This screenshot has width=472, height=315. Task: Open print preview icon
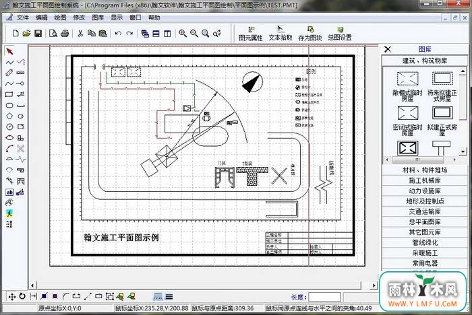pos(53,33)
